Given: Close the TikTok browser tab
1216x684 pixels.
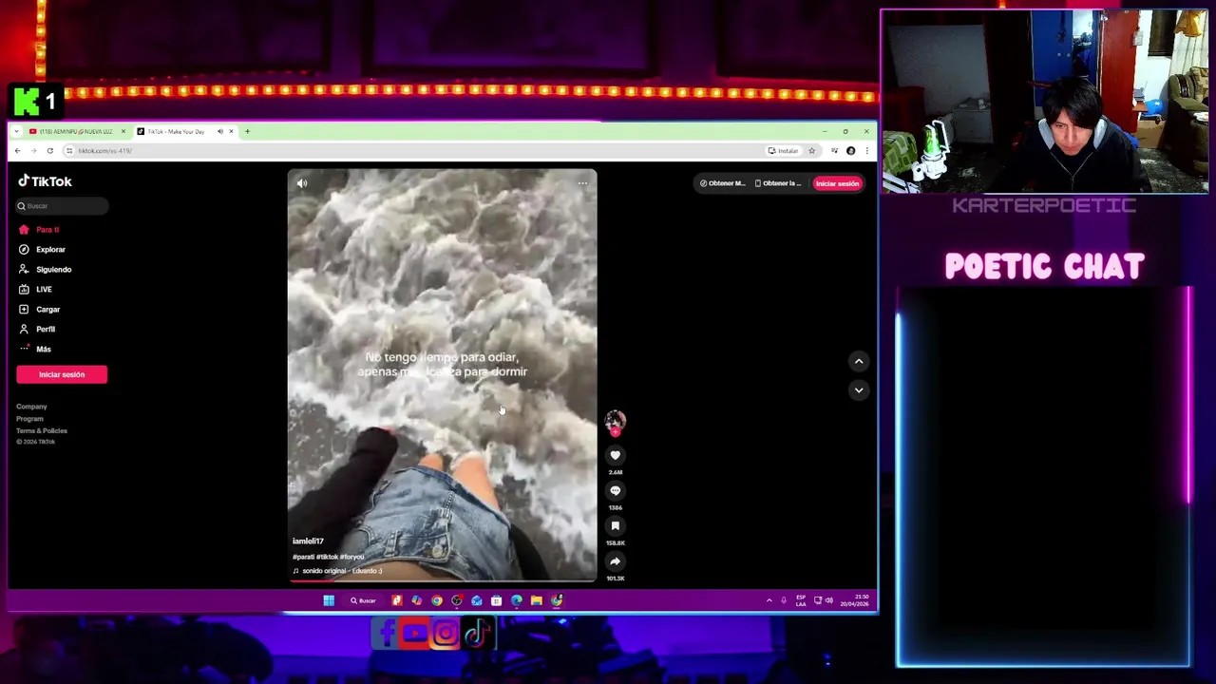Looking at the screenshot, I should tap(231, 132).
